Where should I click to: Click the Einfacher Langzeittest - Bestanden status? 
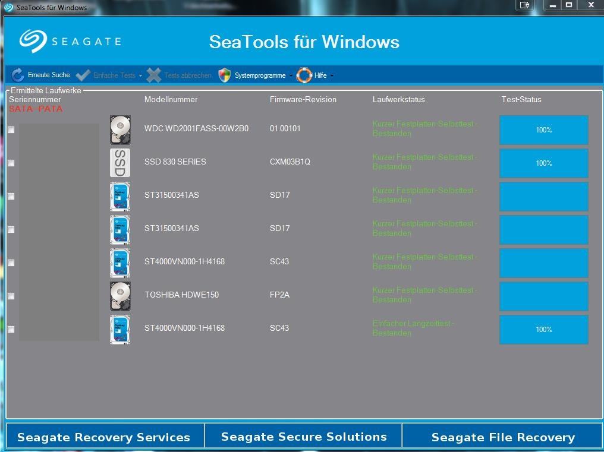[x=413, y=328]
